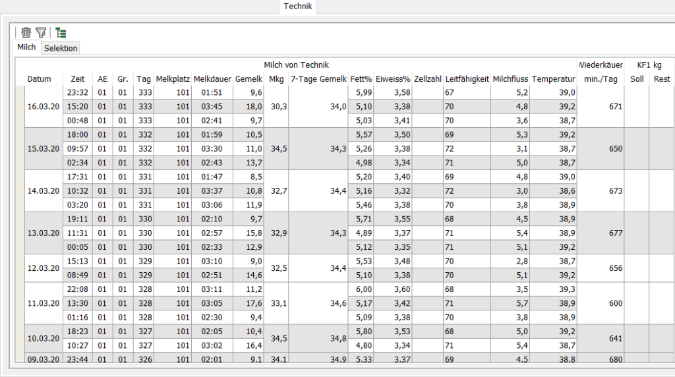Viewport: 675px width, 377px height.
Task: Click time cell 00:48
Action: tap(78, 121)
